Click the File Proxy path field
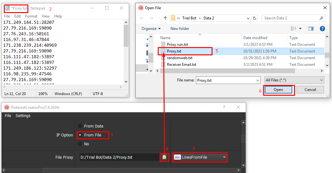332x173 pixels. tap(120, 157)
